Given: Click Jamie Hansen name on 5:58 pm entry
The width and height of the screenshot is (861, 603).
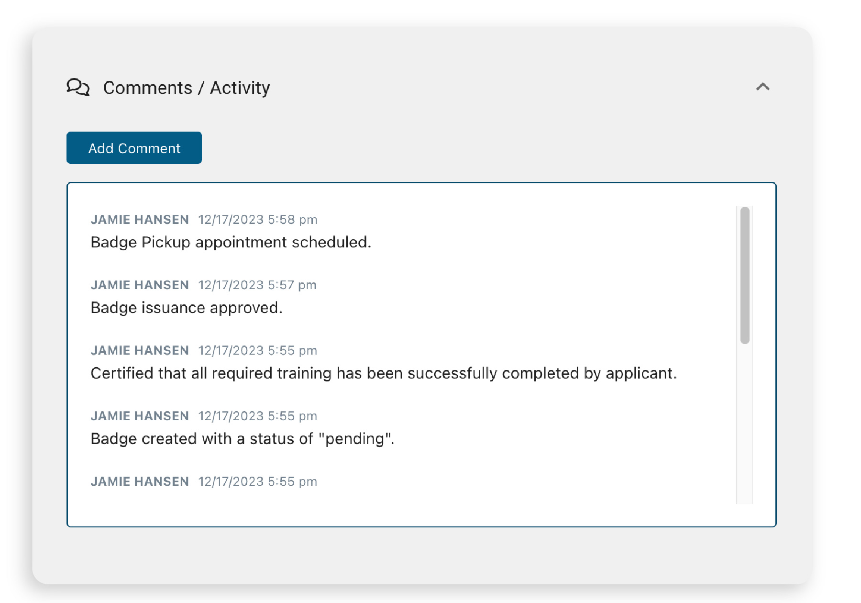Looking at the screenshot, I should pyautogui.click(x=140, y=220).
